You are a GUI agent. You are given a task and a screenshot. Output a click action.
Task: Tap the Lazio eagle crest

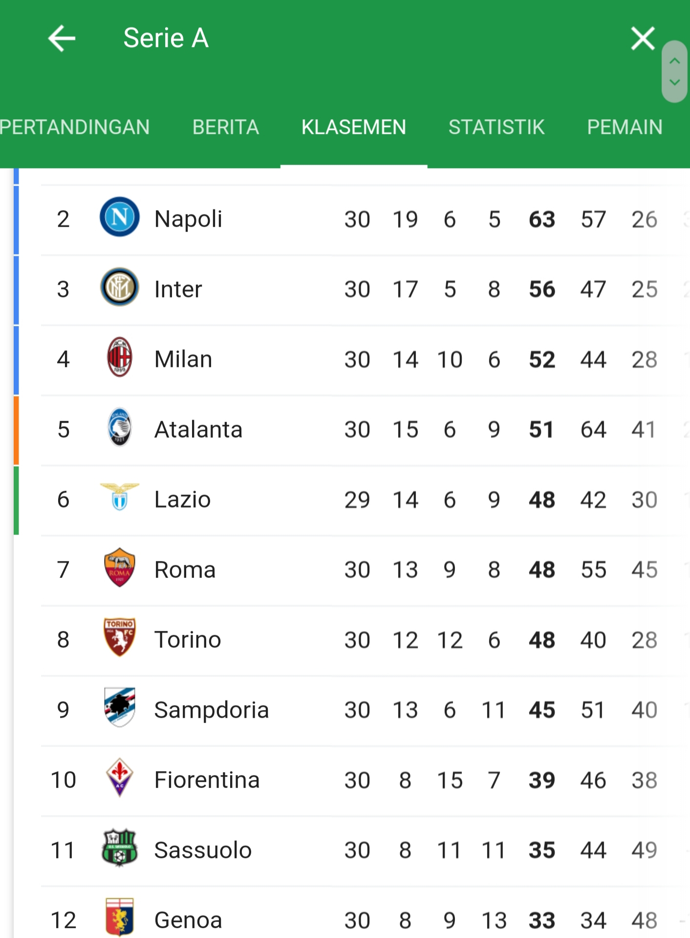[x=120, y=497]
